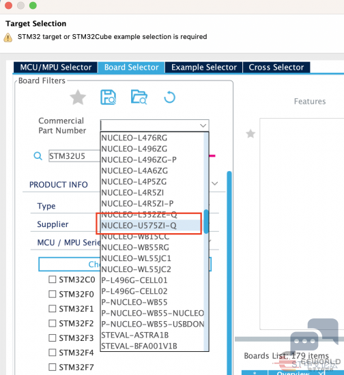The width and height of the screenshot is (344, 375).
Task: Click the favorites star in Board Filters
Action: click(78, 97)
